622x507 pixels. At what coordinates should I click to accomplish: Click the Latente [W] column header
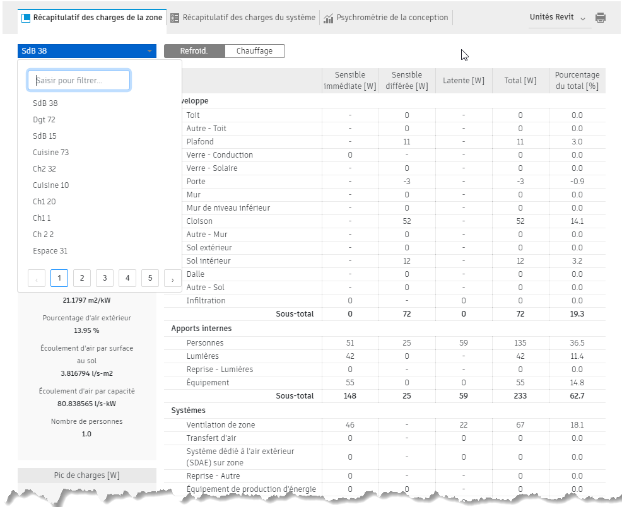pos(464,81)
